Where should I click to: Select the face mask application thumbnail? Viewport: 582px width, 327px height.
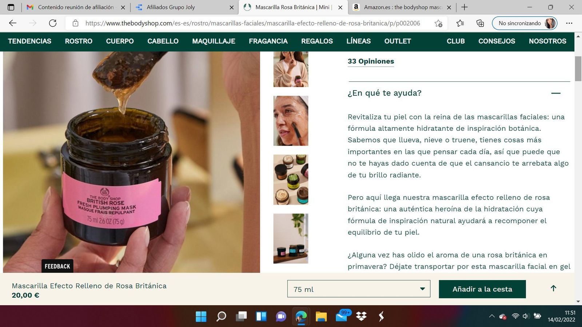(x=290, y=120)
